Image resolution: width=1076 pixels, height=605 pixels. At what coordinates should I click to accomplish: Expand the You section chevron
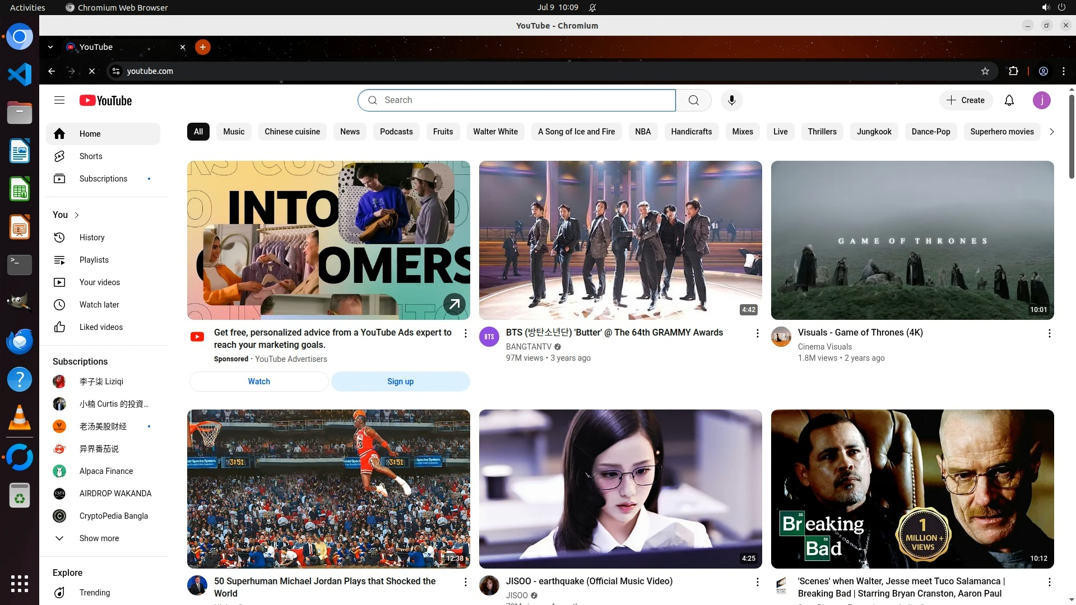point(77,215)
